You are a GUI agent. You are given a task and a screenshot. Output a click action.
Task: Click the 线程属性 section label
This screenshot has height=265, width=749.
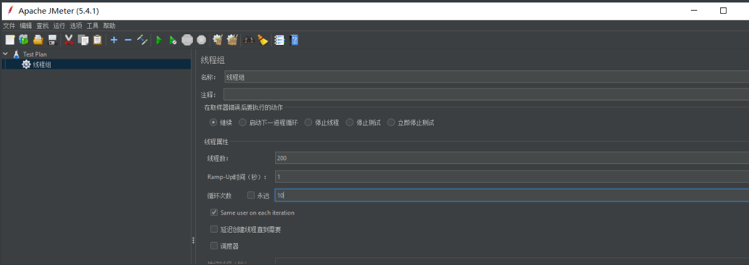(x=216, y=142)
